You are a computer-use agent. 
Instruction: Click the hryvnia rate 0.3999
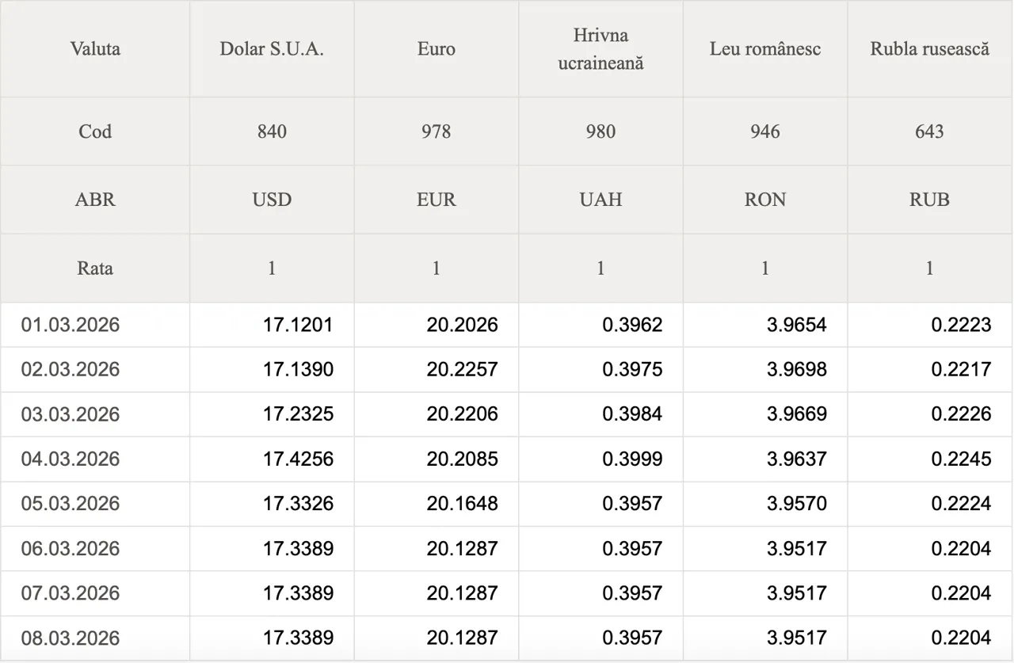[x=631, y=459]
